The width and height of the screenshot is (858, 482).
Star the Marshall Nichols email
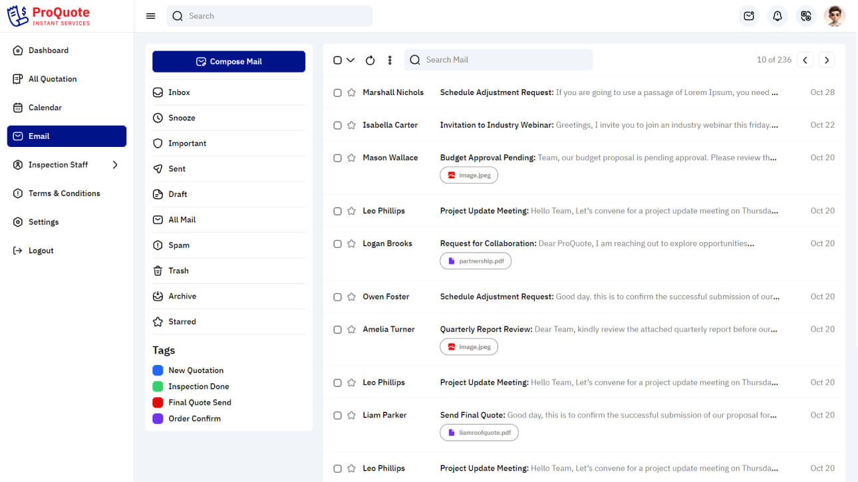coord(352,93)
